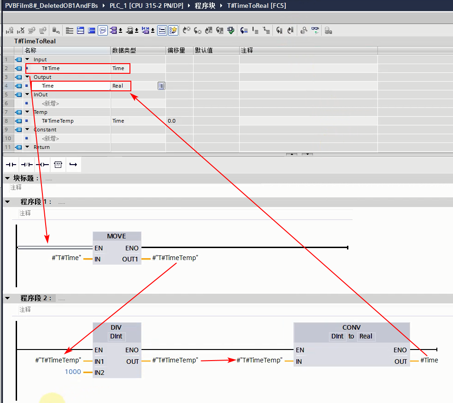Click the Insert row toolbar icon

click(32, 30)
